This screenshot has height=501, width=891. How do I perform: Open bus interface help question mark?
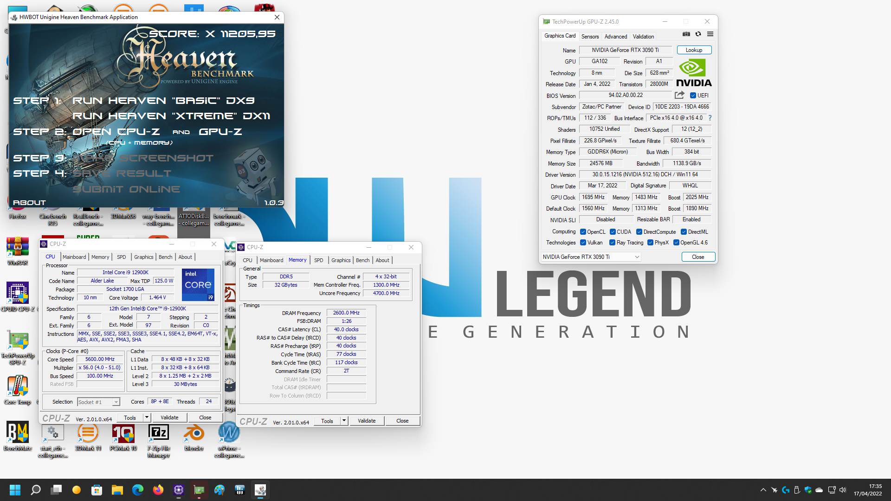tap(710, 118)
